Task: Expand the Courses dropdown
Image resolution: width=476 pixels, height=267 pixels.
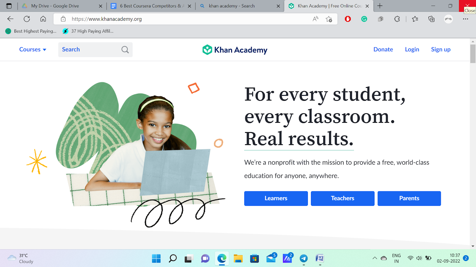Action: 33,50
